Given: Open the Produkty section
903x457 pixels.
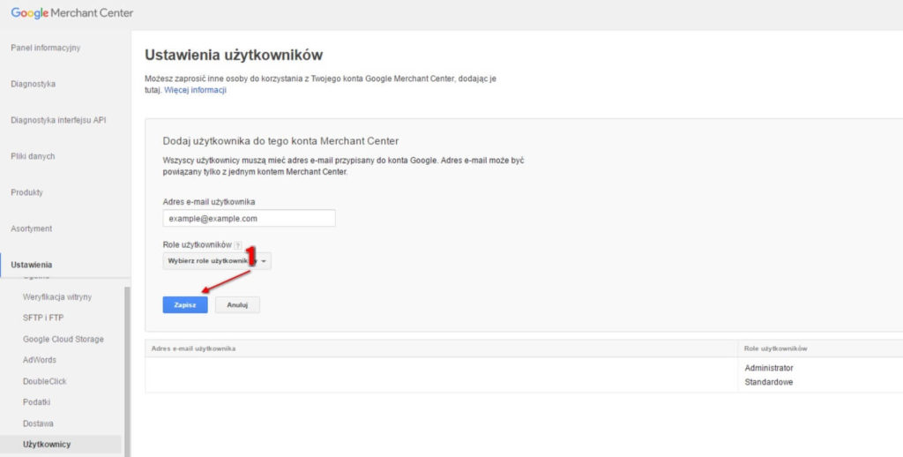Looking at the screenshot, I should pos(26,192).
